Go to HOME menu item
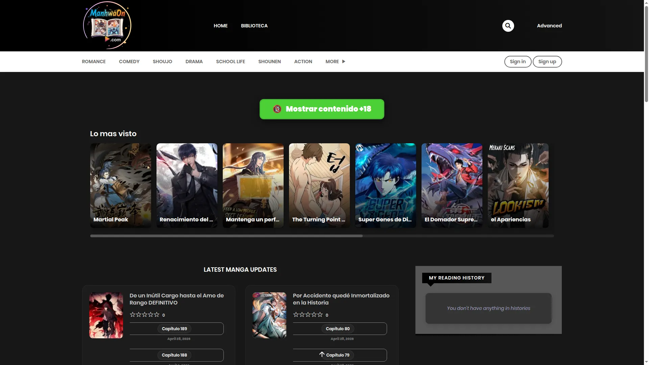 coord(221,26)
